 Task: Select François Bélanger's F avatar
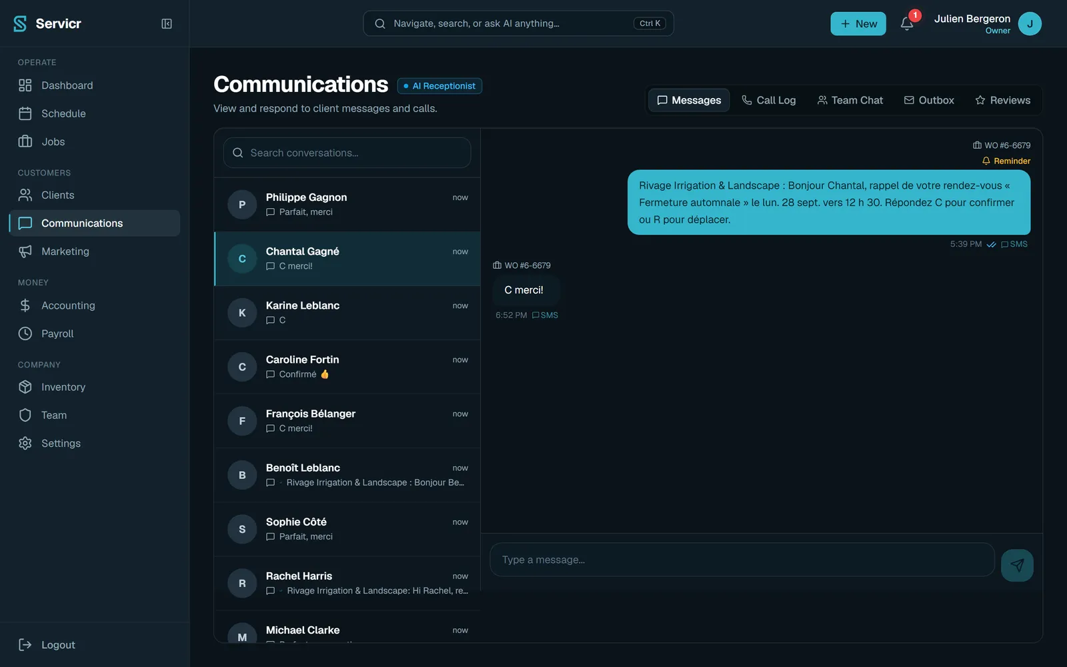[x=242, y=420]
